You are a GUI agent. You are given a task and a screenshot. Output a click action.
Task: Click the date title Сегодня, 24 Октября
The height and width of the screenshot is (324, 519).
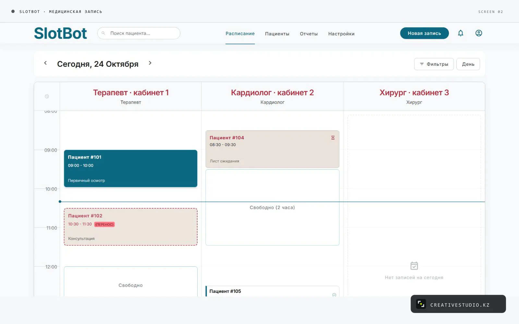pos(98,64)
